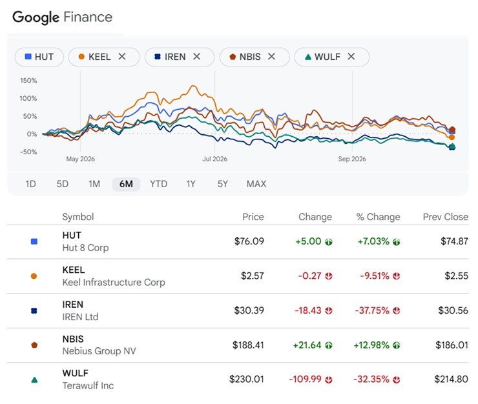478x404 pixels.
Task: Click the IREN price $30.39
Action: point(249,310)
